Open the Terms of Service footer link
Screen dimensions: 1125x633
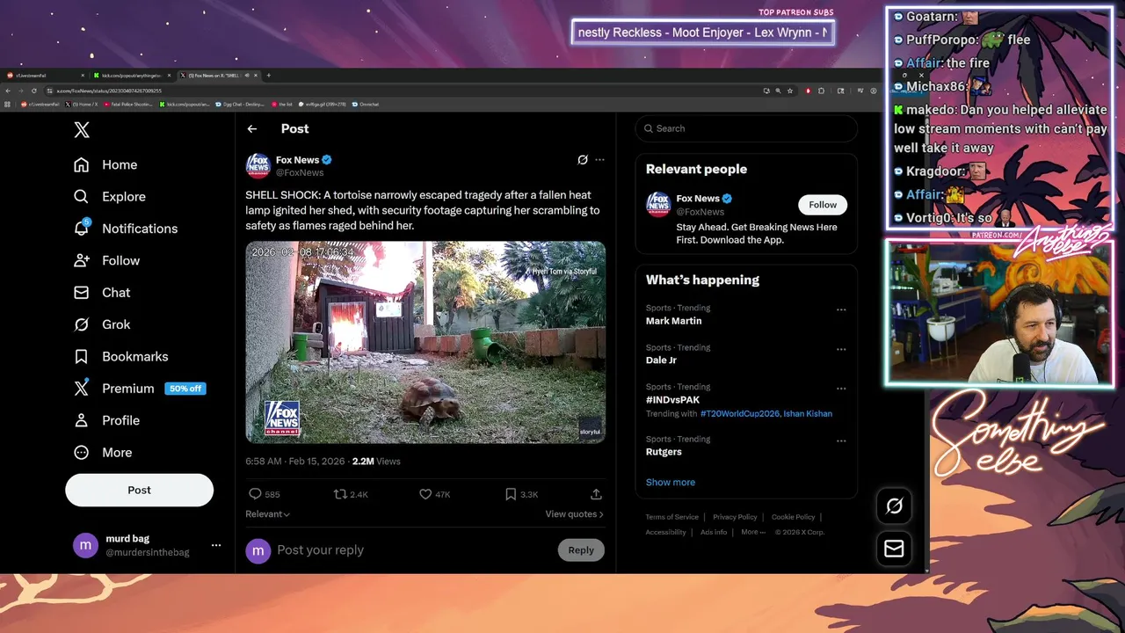(x=672, y=517)
